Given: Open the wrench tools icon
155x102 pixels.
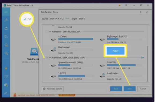Looking at the screenshot, I should pyautogui.click(x=6, y=93).
